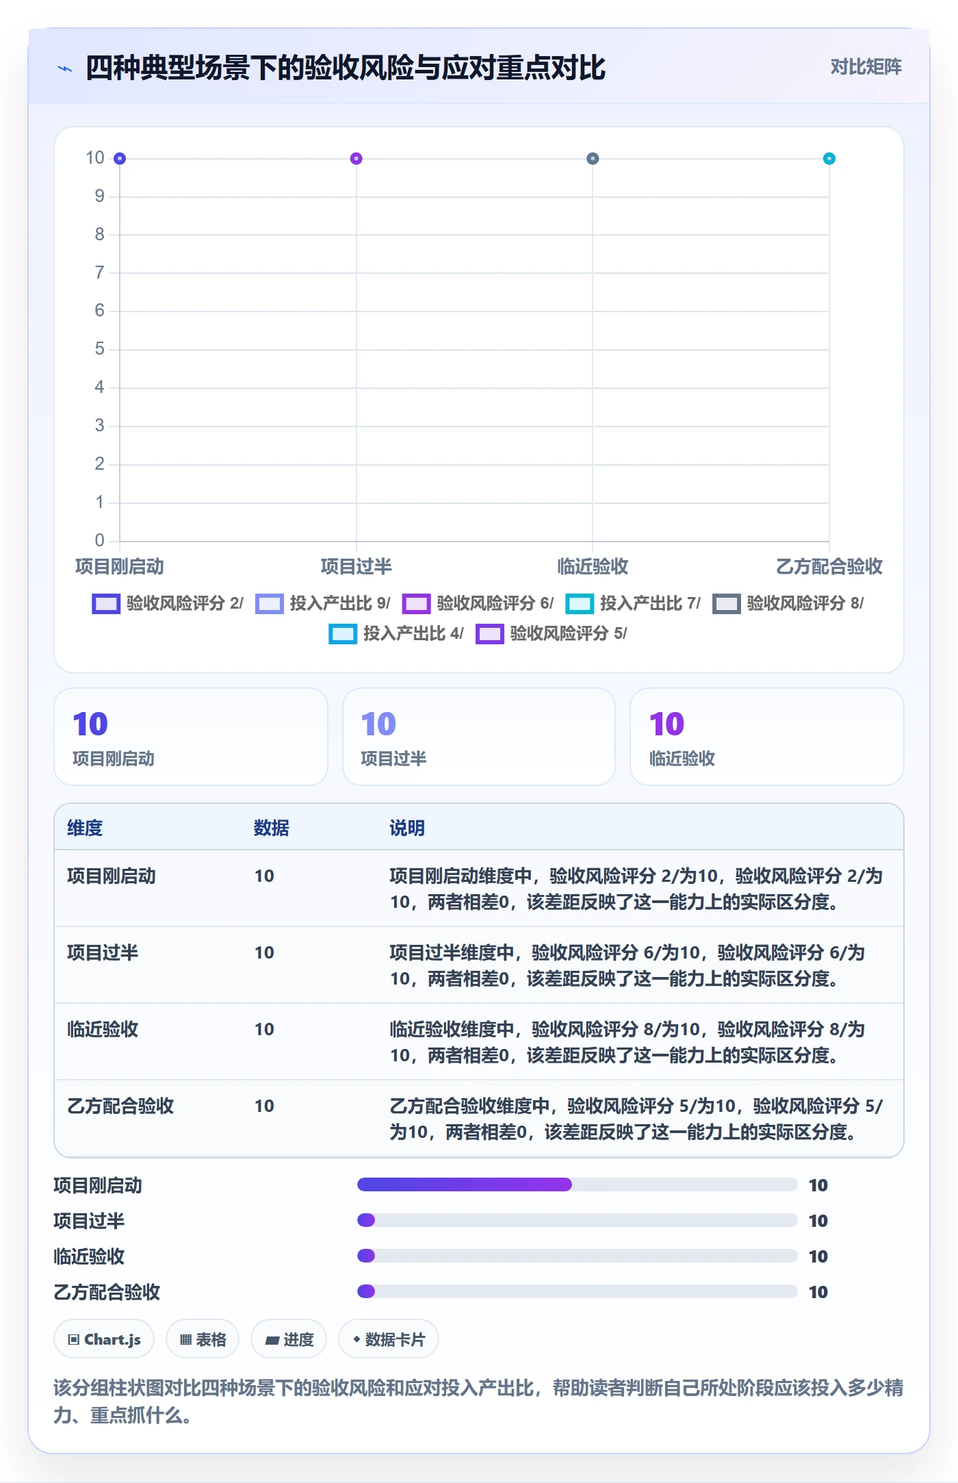Click the Chart.js tag chip

tap(104, 1339)
